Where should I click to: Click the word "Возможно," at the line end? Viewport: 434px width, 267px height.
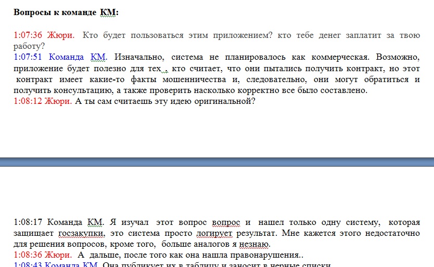click(x=398, y=57)
